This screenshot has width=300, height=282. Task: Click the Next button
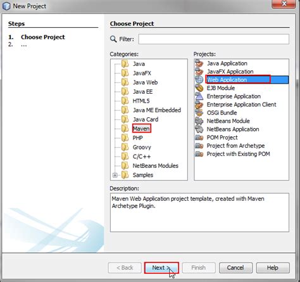click(161, 268)
